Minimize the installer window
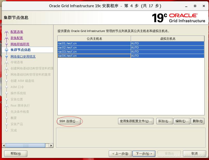This screenshot has width=209, height=160. 186,6
